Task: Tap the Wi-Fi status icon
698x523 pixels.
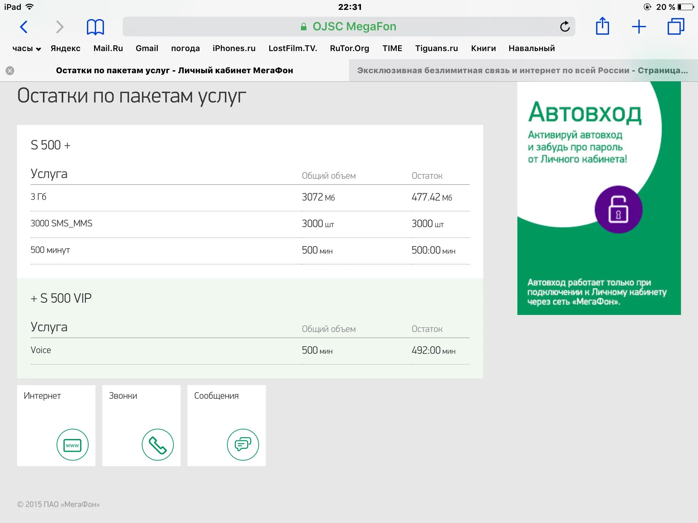Action: tap(30, 7)
